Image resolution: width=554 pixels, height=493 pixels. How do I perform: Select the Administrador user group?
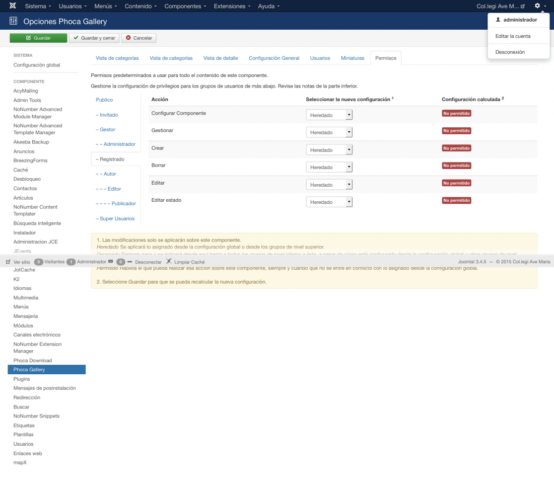(x=115, y=144)
